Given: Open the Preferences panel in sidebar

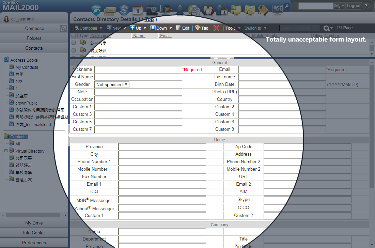Looking at the screenshot, I should [34, 243].
